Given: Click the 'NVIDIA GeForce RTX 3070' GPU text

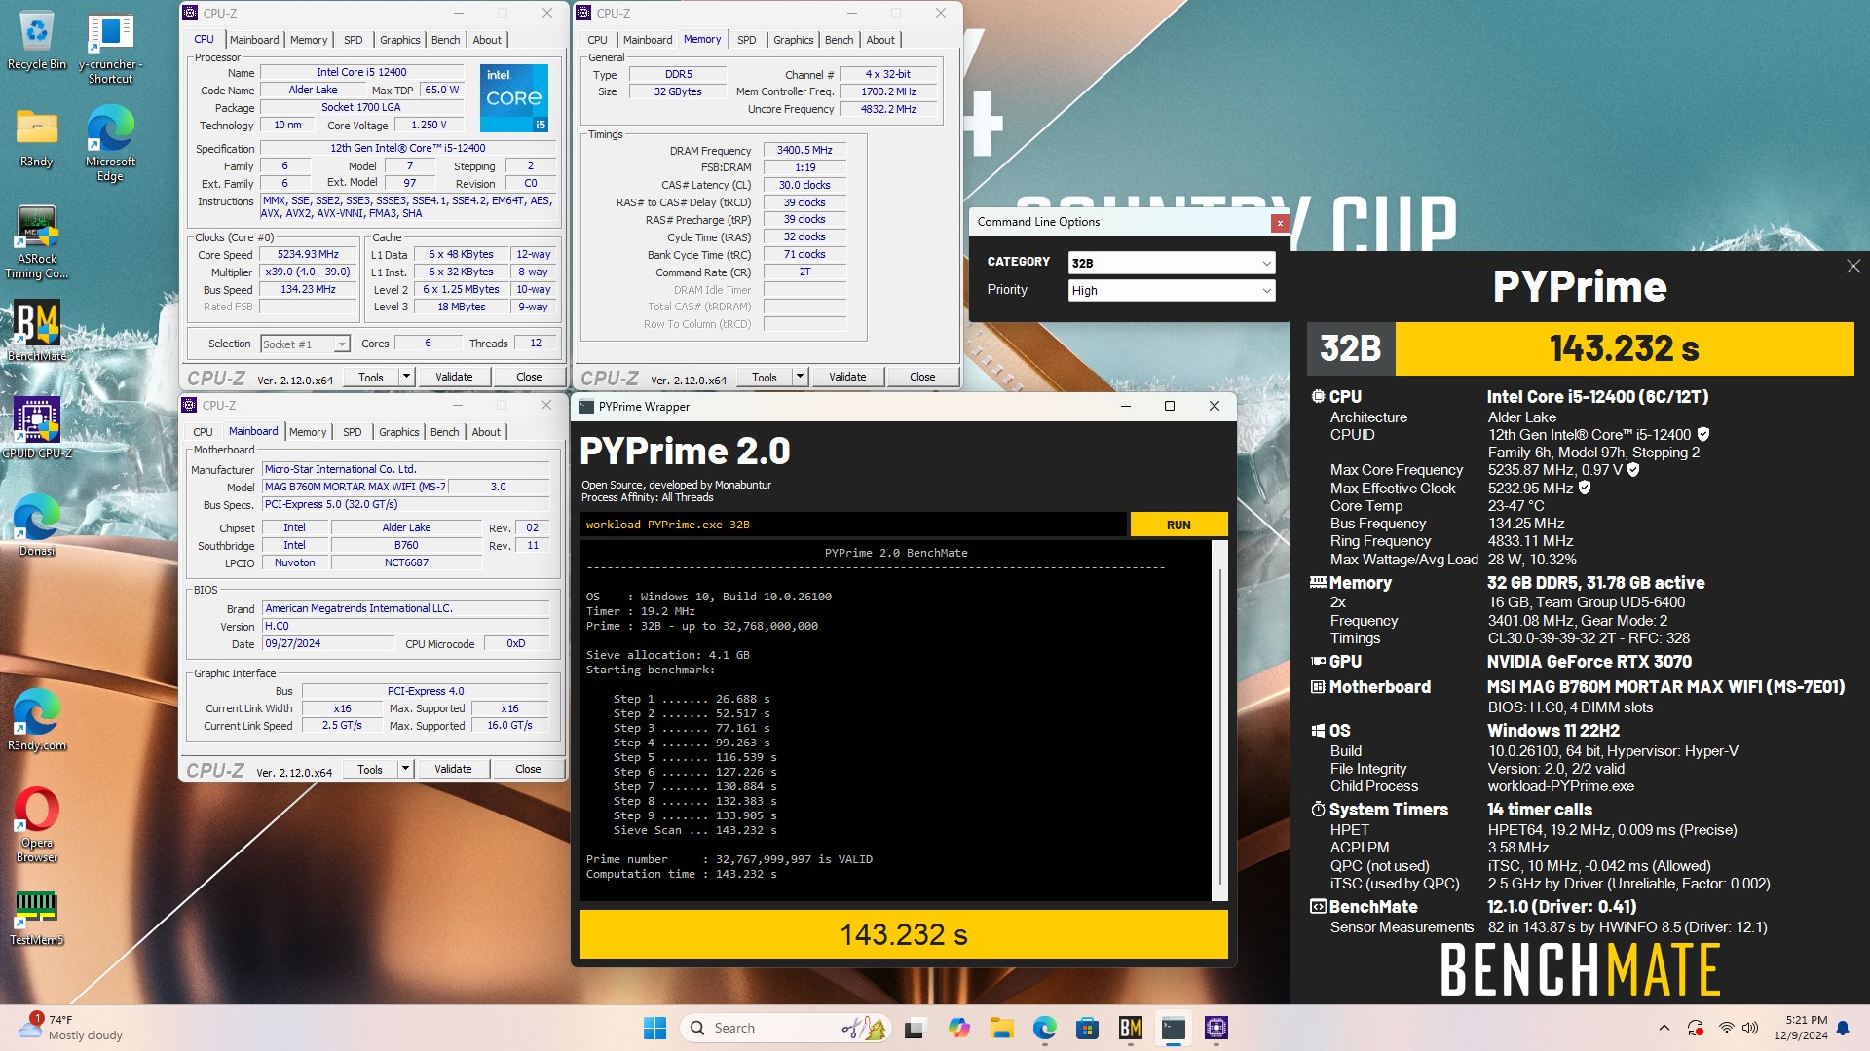Looking at the screenshot, I should [1589, 662].
